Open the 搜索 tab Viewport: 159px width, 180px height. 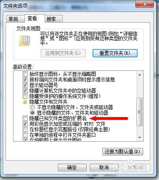coord(51,19)
